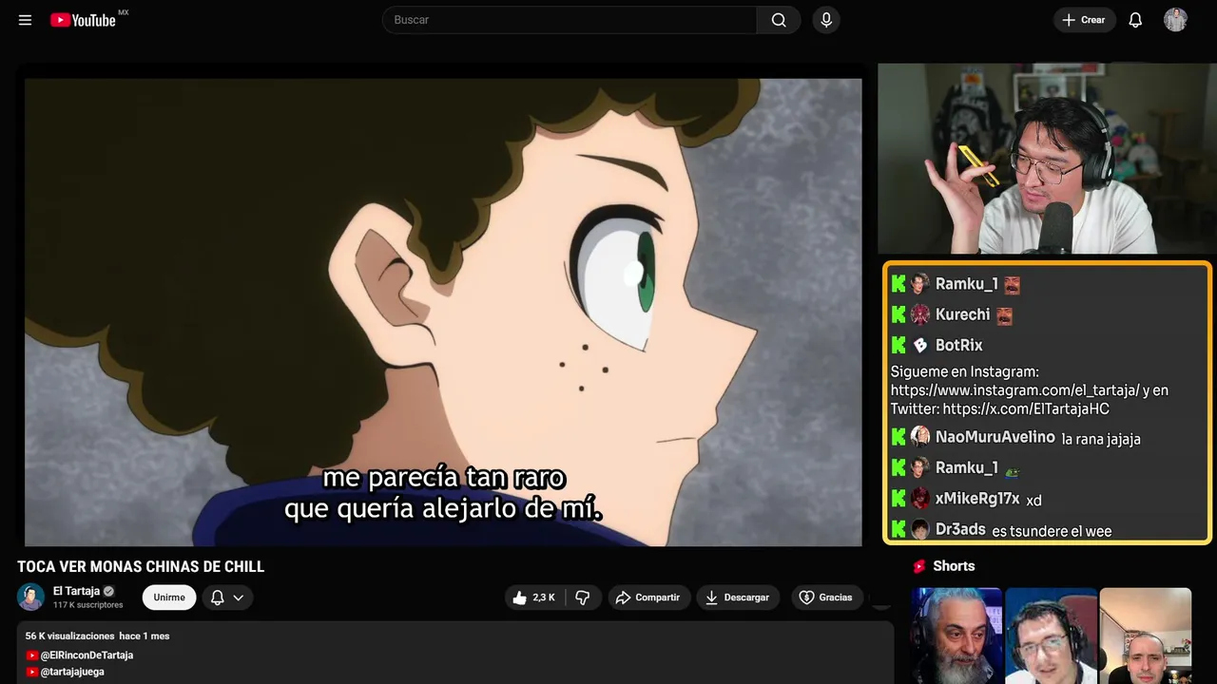Click the emote after Kurechi's name

1004,315
